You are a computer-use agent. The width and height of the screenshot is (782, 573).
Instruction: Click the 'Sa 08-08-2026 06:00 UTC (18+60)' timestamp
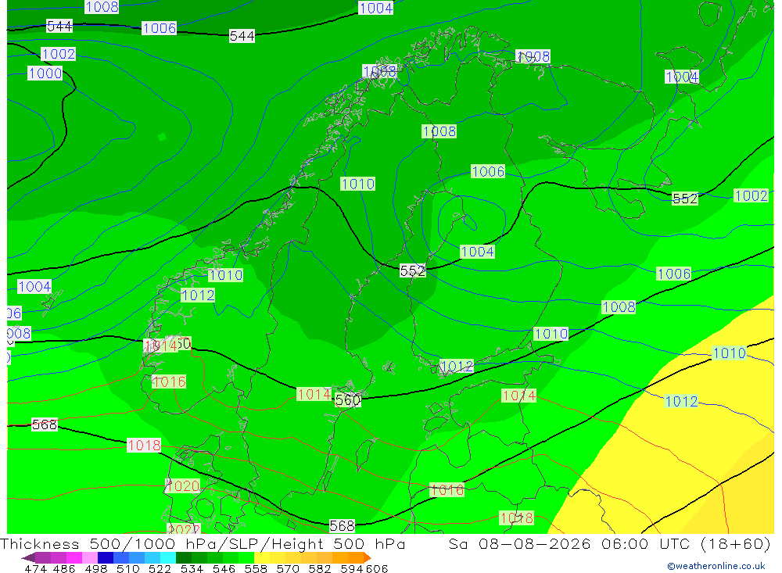tap(610, 543)
